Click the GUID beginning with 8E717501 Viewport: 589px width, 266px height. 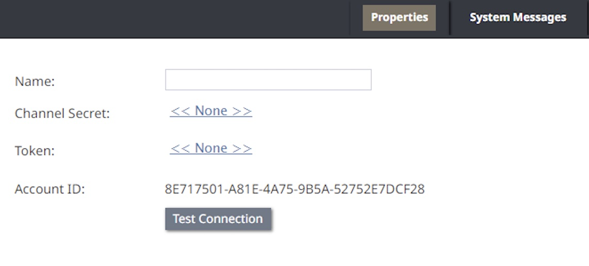[295, 189]
